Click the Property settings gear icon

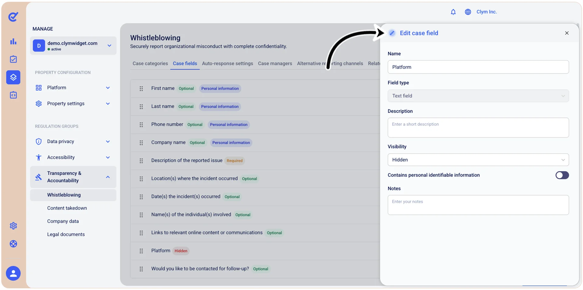pyautogui.click(x=39, y=104)
